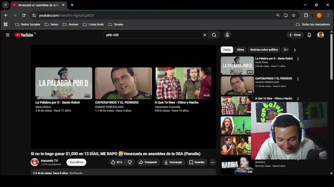Open the tab search dropdown arrow
The height and width of the screenshot is (187, 334).
click(x=5, y=5)
